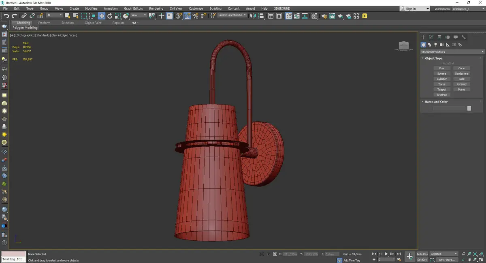Open the Create Selection Set dropdown
This screenshot has height=263, width=486.
point(232,15)
